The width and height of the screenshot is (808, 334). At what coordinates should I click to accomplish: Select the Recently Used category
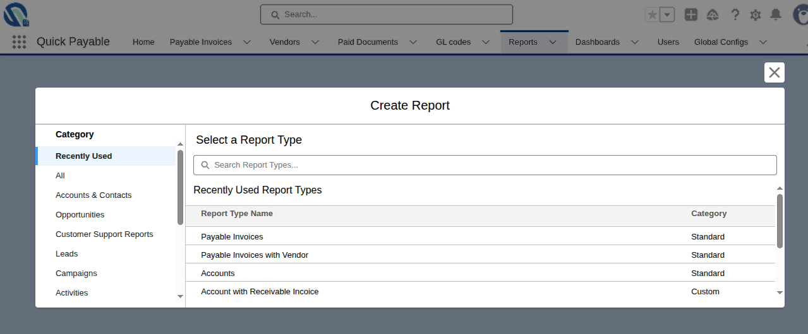pos(106,156)
